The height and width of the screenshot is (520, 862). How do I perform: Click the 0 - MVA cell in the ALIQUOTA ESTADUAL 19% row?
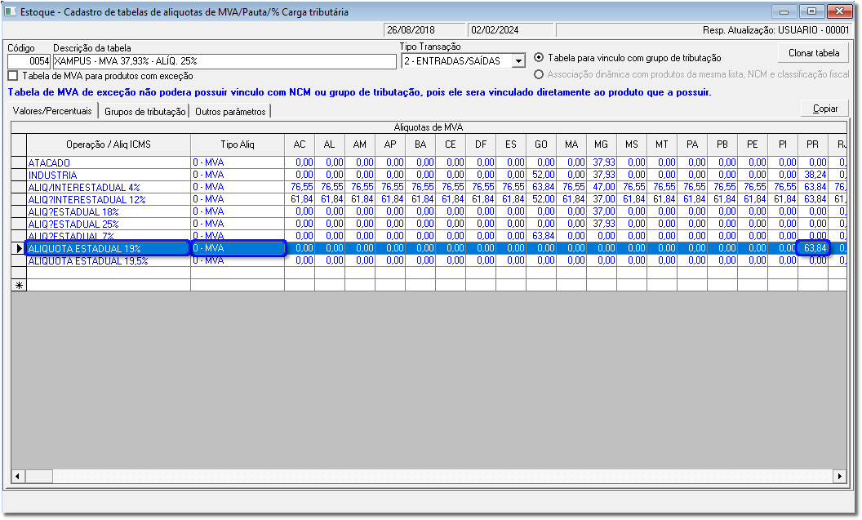pos(238,248)
